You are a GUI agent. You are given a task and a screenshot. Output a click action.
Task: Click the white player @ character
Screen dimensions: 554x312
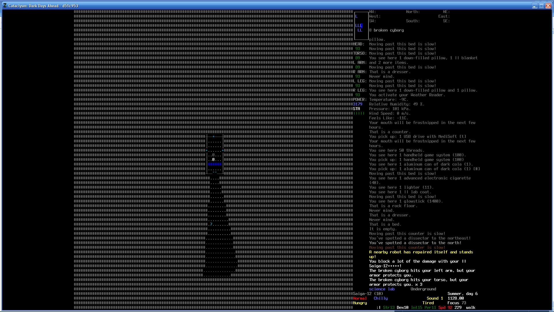[x=214, y=159]
